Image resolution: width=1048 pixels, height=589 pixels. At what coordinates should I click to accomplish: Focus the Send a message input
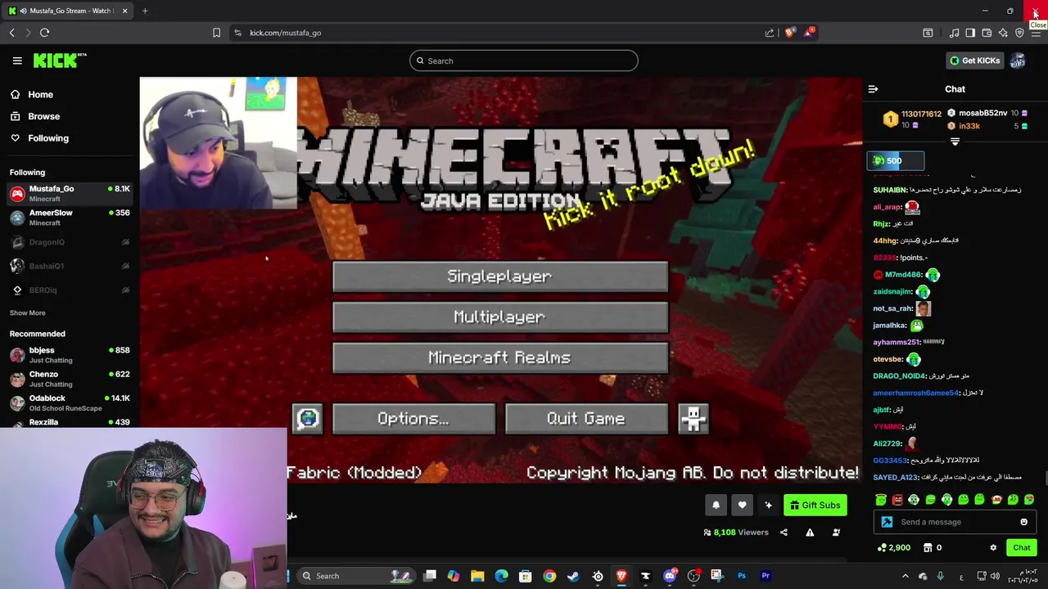pyautogui.click(x=955, y=522)
